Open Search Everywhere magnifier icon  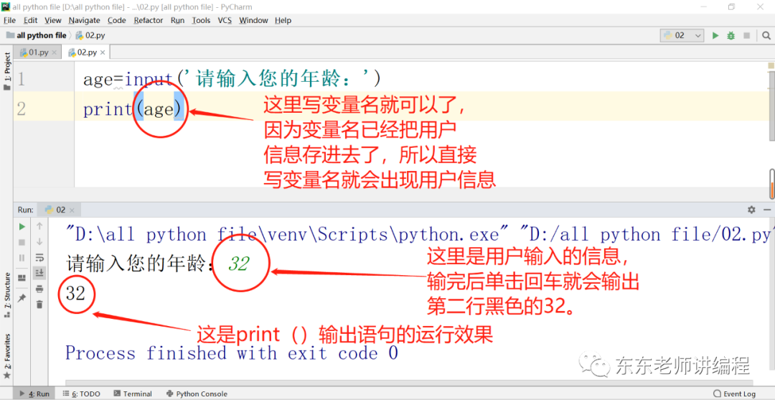766,36
